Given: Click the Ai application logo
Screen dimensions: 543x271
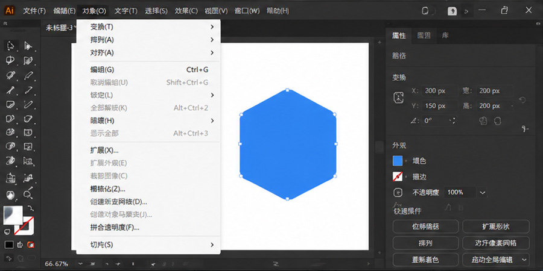Looking at the screenshot, I should coord(9,11).
